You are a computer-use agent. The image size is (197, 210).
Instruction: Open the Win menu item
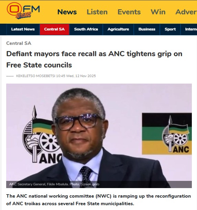(x=158, y=12)
